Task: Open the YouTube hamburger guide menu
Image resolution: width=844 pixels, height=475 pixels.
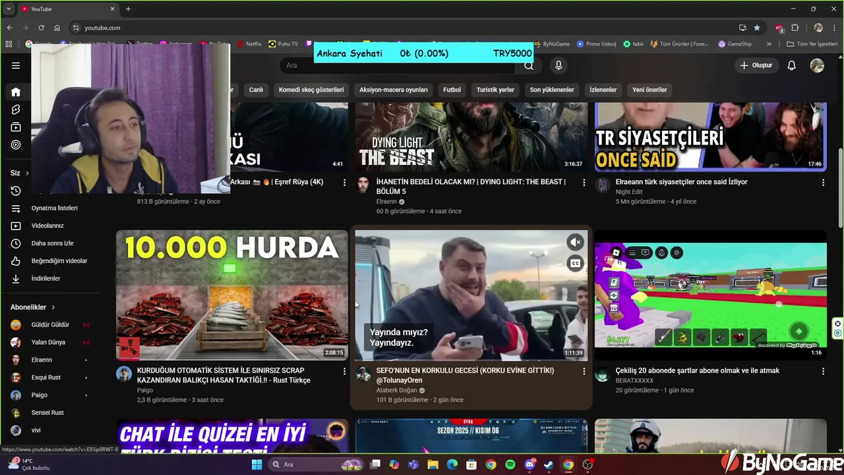Action: point(16,65)
